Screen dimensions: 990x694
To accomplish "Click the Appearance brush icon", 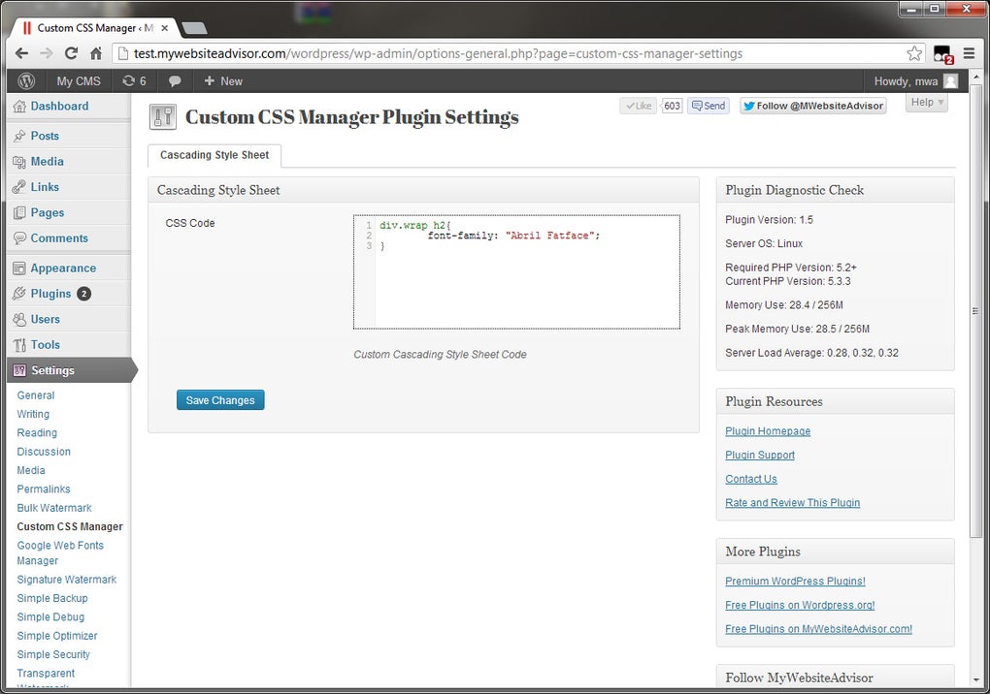I will tap(21, 268).
